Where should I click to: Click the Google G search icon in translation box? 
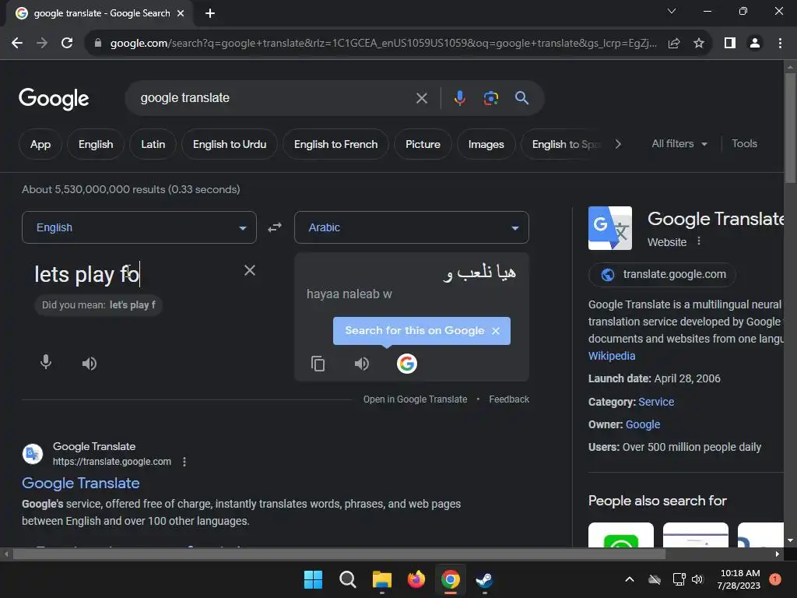(x=406, y=364)
